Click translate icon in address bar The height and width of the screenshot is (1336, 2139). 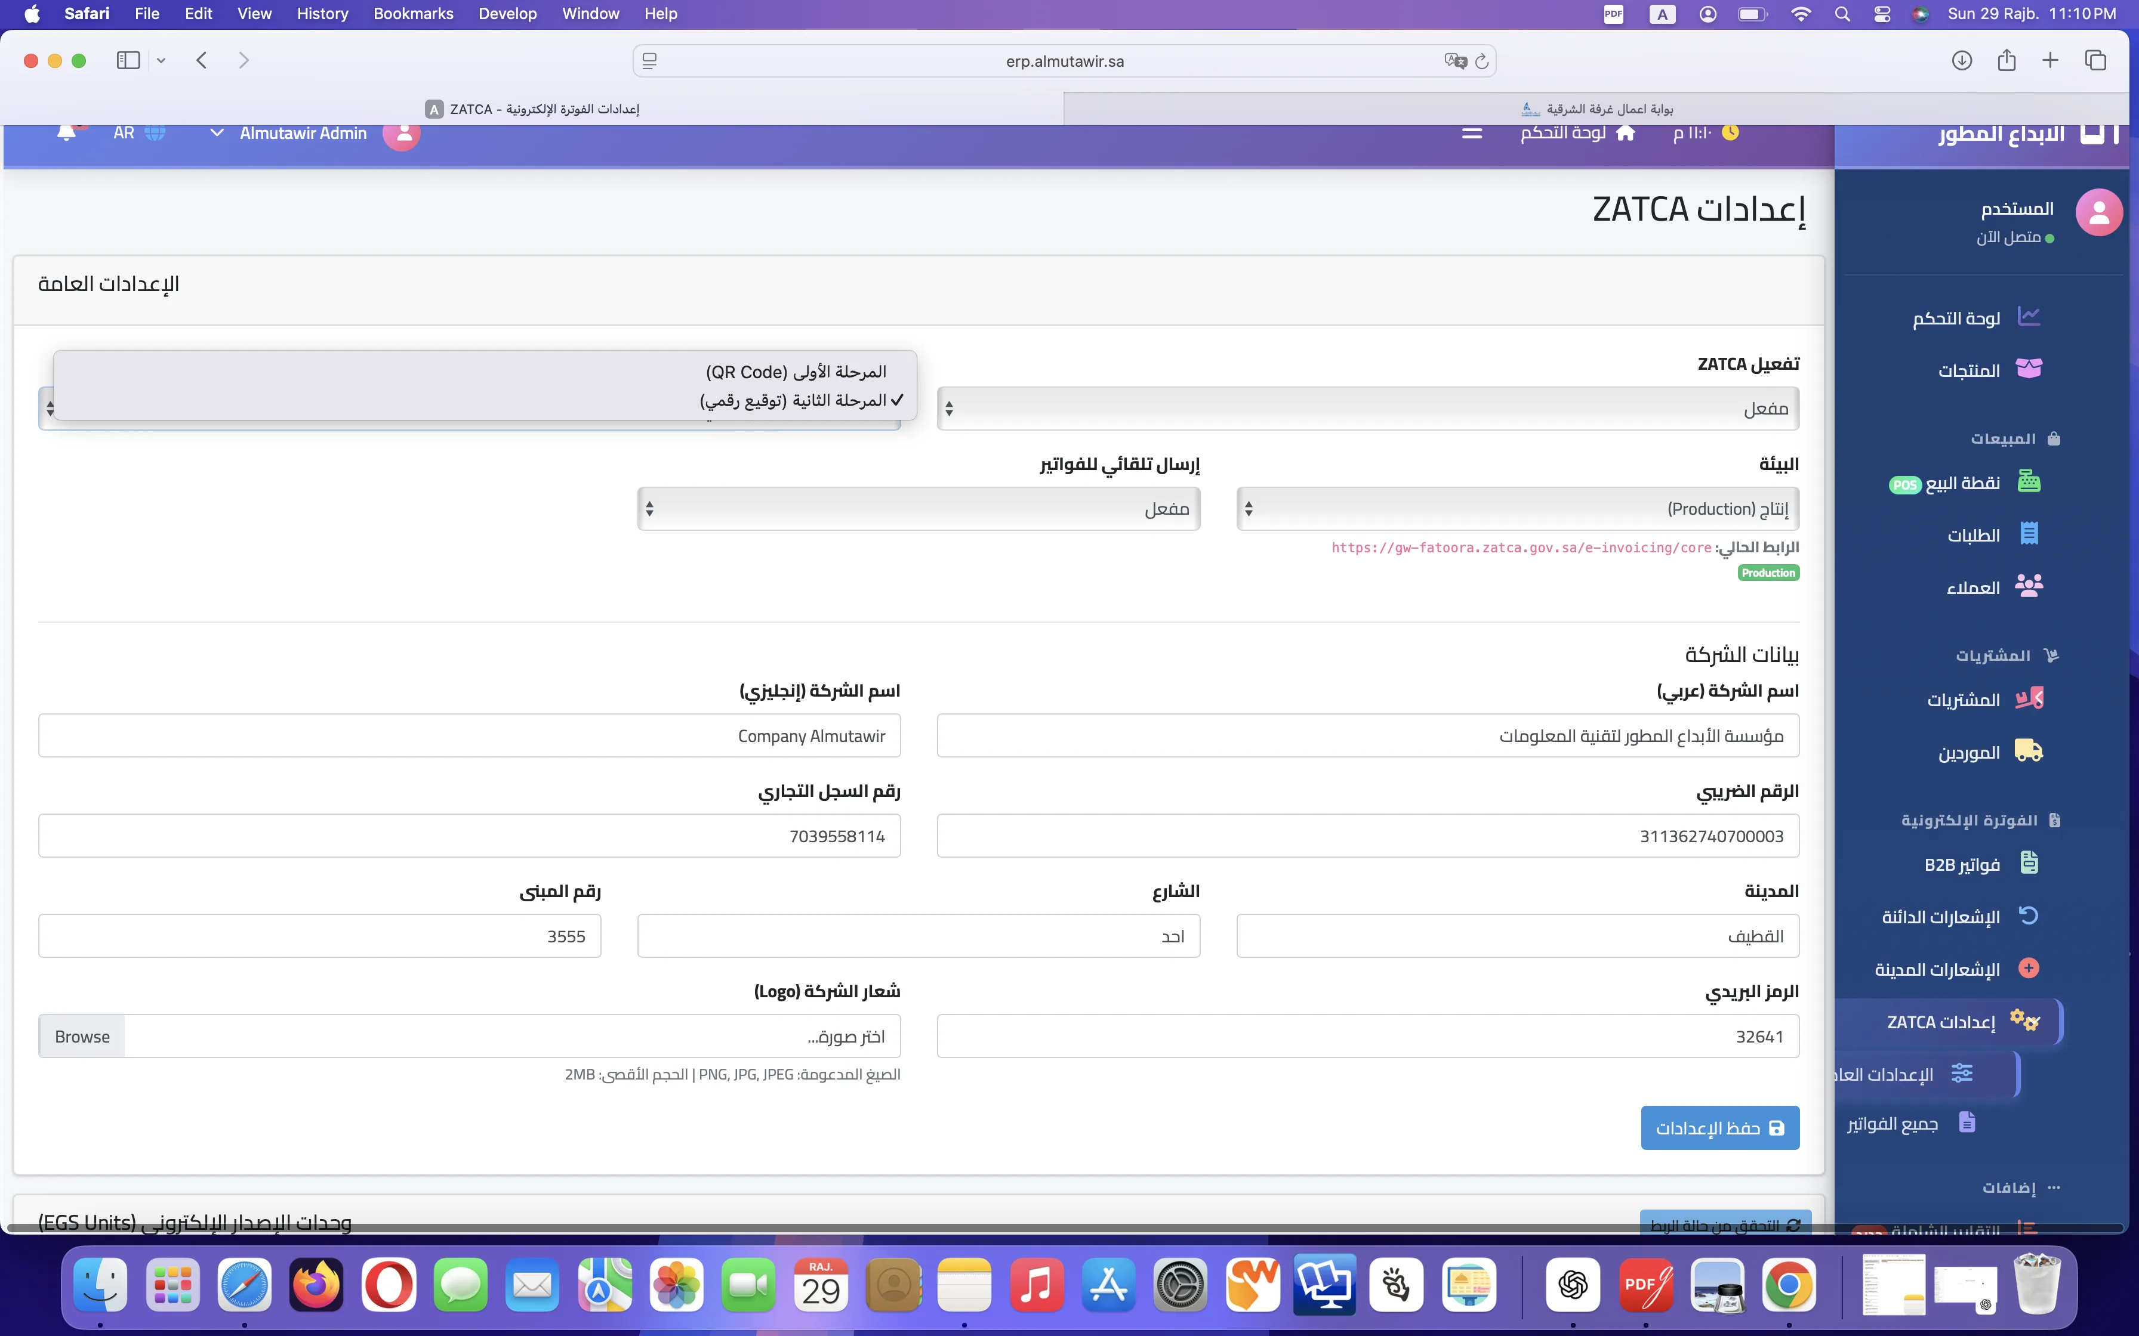(1455, 61)
